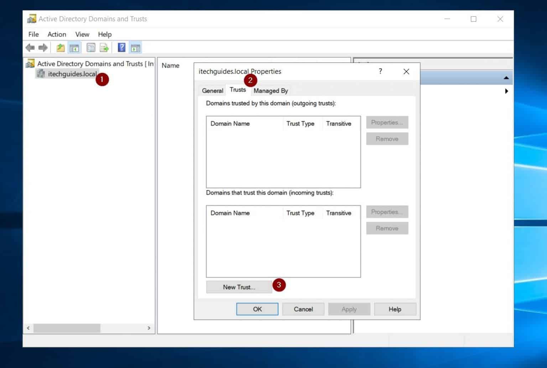This screenshot has height=368, width=547.
Task: Click the horizontal scrollbar right arrow
Action: [x=150, y=328]
